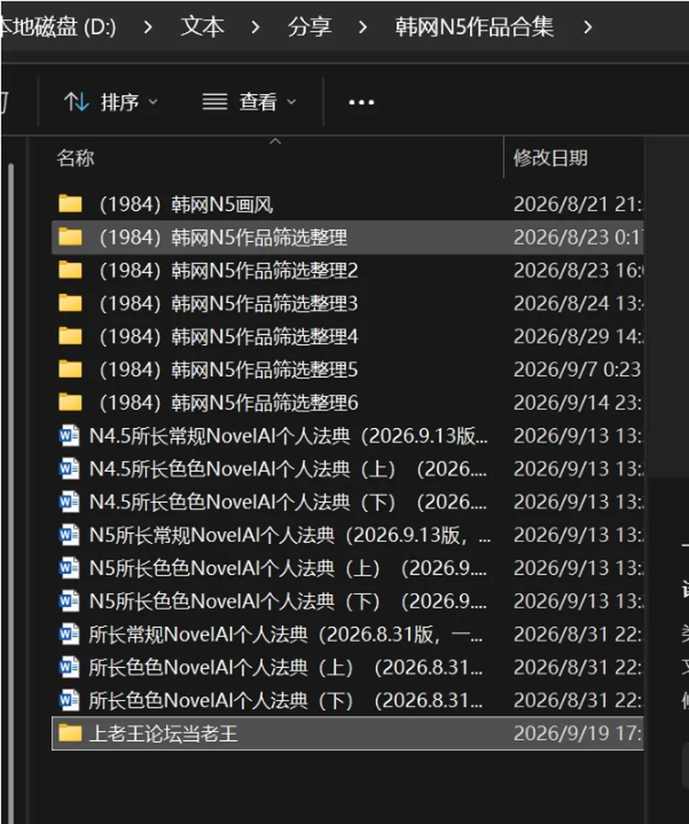The width and height of the screenshot is (689, 824).
Task: Click folder icon of 韩网N5作品筛选整理5
Action: click(70, 369)
